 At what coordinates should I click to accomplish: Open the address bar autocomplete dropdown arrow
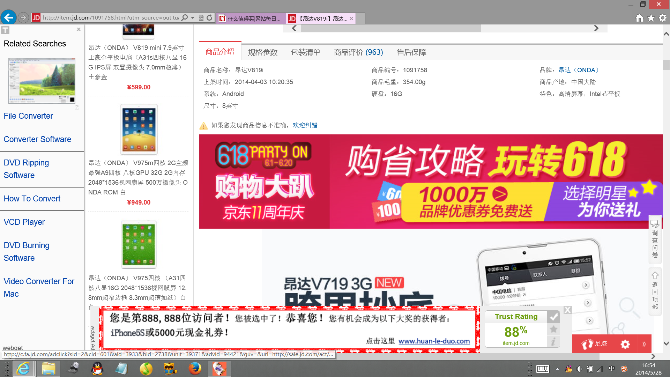(x=193, y=18)
